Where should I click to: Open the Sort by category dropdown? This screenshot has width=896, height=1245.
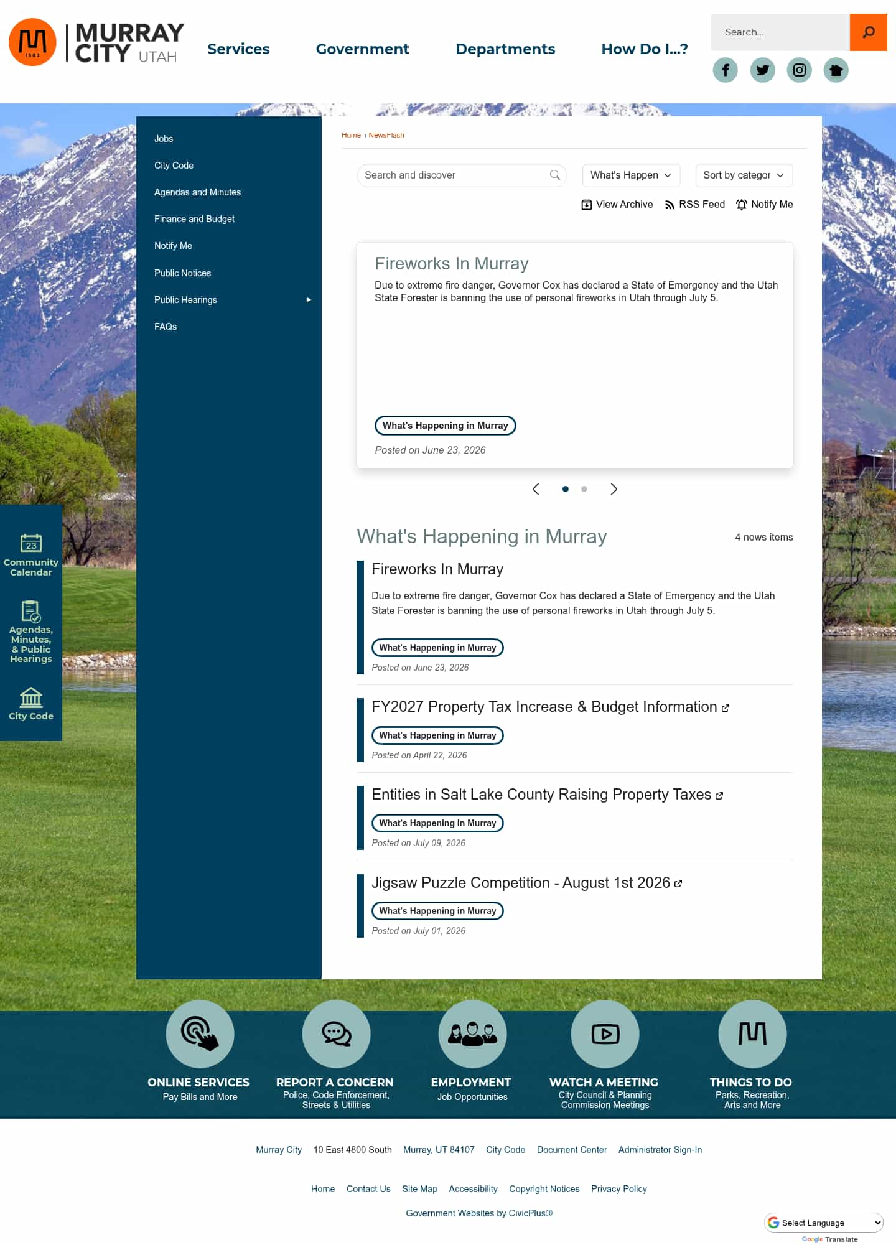click(x=744, y=175)
